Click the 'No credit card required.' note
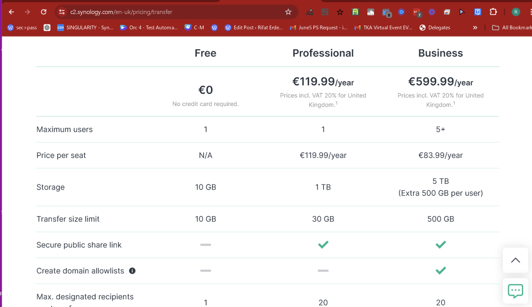This screenshot has width=532, height=307. click(x=205, y=104)
